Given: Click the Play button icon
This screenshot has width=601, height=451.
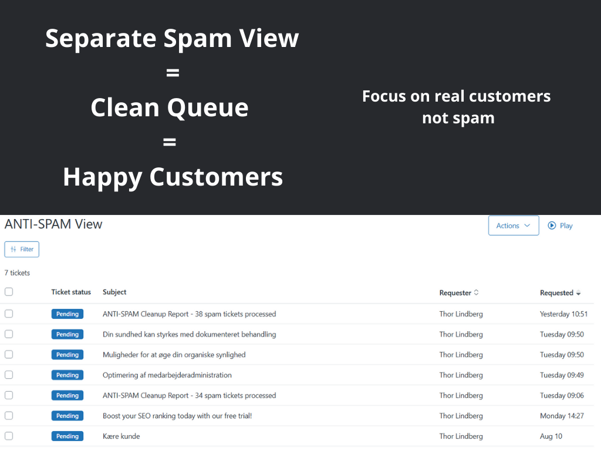Looking at the screenshot, I should (552, 225).
